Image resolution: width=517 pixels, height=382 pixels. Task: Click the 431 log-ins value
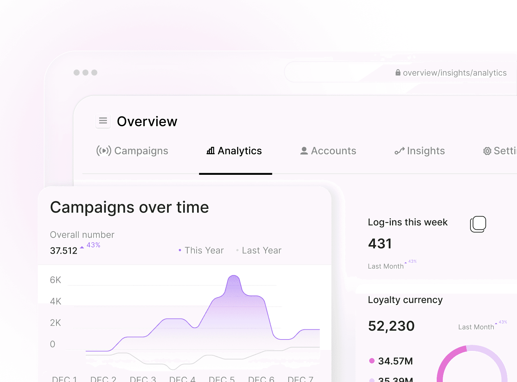click(x=380, y=244)
